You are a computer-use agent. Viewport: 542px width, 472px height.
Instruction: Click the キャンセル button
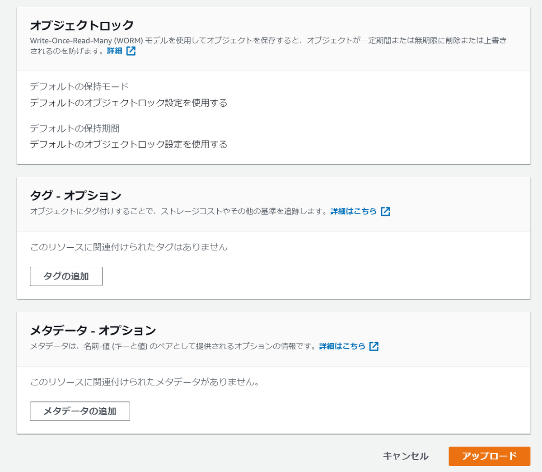(406, 456)
